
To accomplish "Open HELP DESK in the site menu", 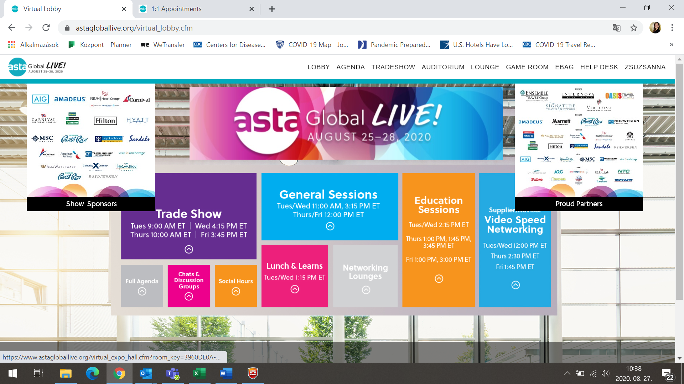I will click(599, 67).
